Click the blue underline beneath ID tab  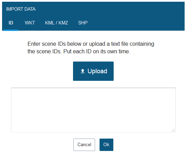[x=11, y=30]
